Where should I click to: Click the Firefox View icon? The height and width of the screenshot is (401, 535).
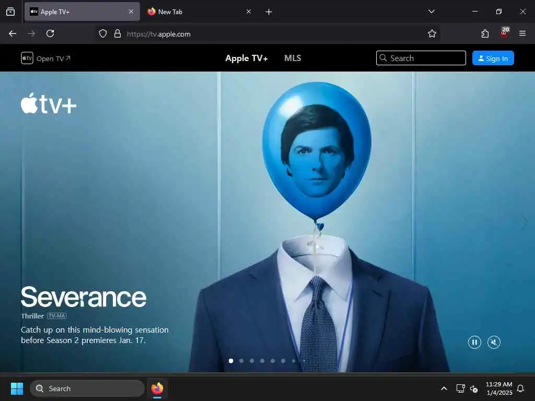click(10, 11)
